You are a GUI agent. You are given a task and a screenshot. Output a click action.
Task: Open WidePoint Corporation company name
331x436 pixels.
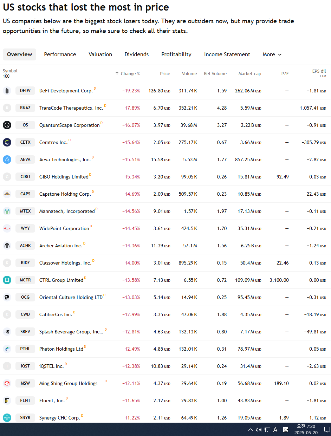(x=64, y=228)
